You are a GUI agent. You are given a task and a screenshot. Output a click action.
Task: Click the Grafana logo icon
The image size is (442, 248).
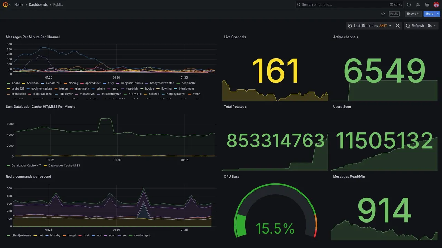5,4
